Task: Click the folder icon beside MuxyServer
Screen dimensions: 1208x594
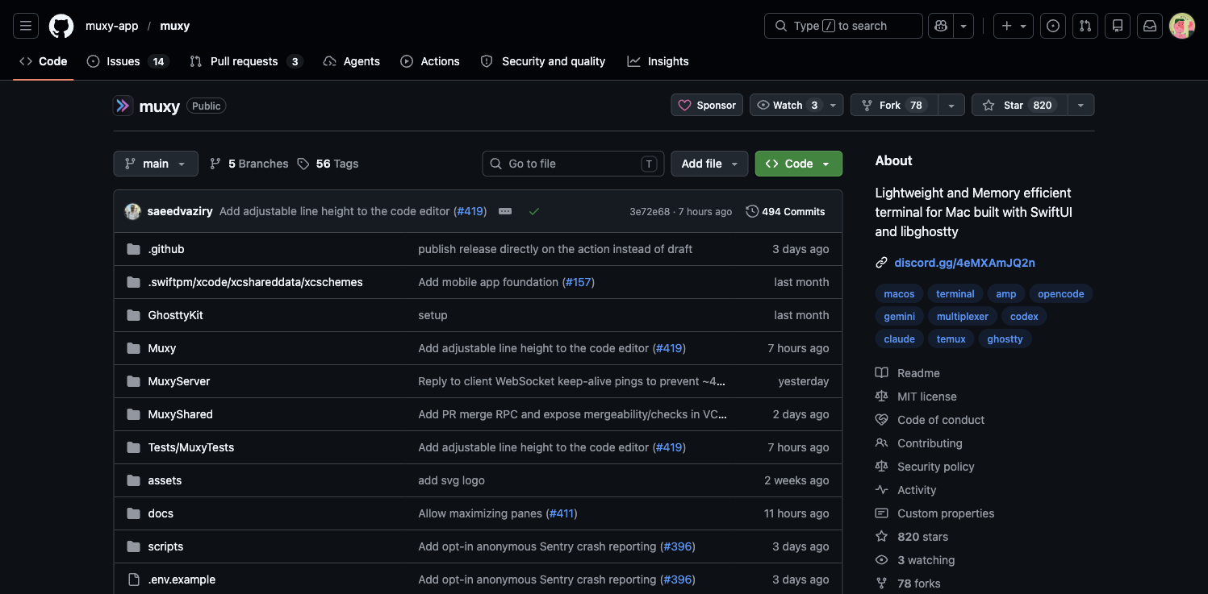Action: point(133,381)
